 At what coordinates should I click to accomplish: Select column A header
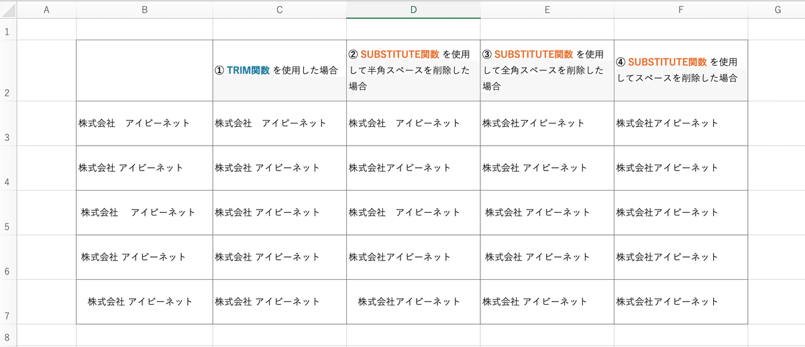coord(46,9)
